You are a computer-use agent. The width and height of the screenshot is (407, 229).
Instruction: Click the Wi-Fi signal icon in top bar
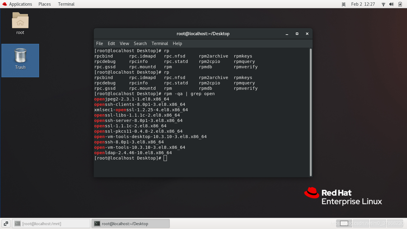[x=383, y=4]
